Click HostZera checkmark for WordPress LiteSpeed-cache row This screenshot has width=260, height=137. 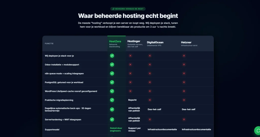point(112,91)
